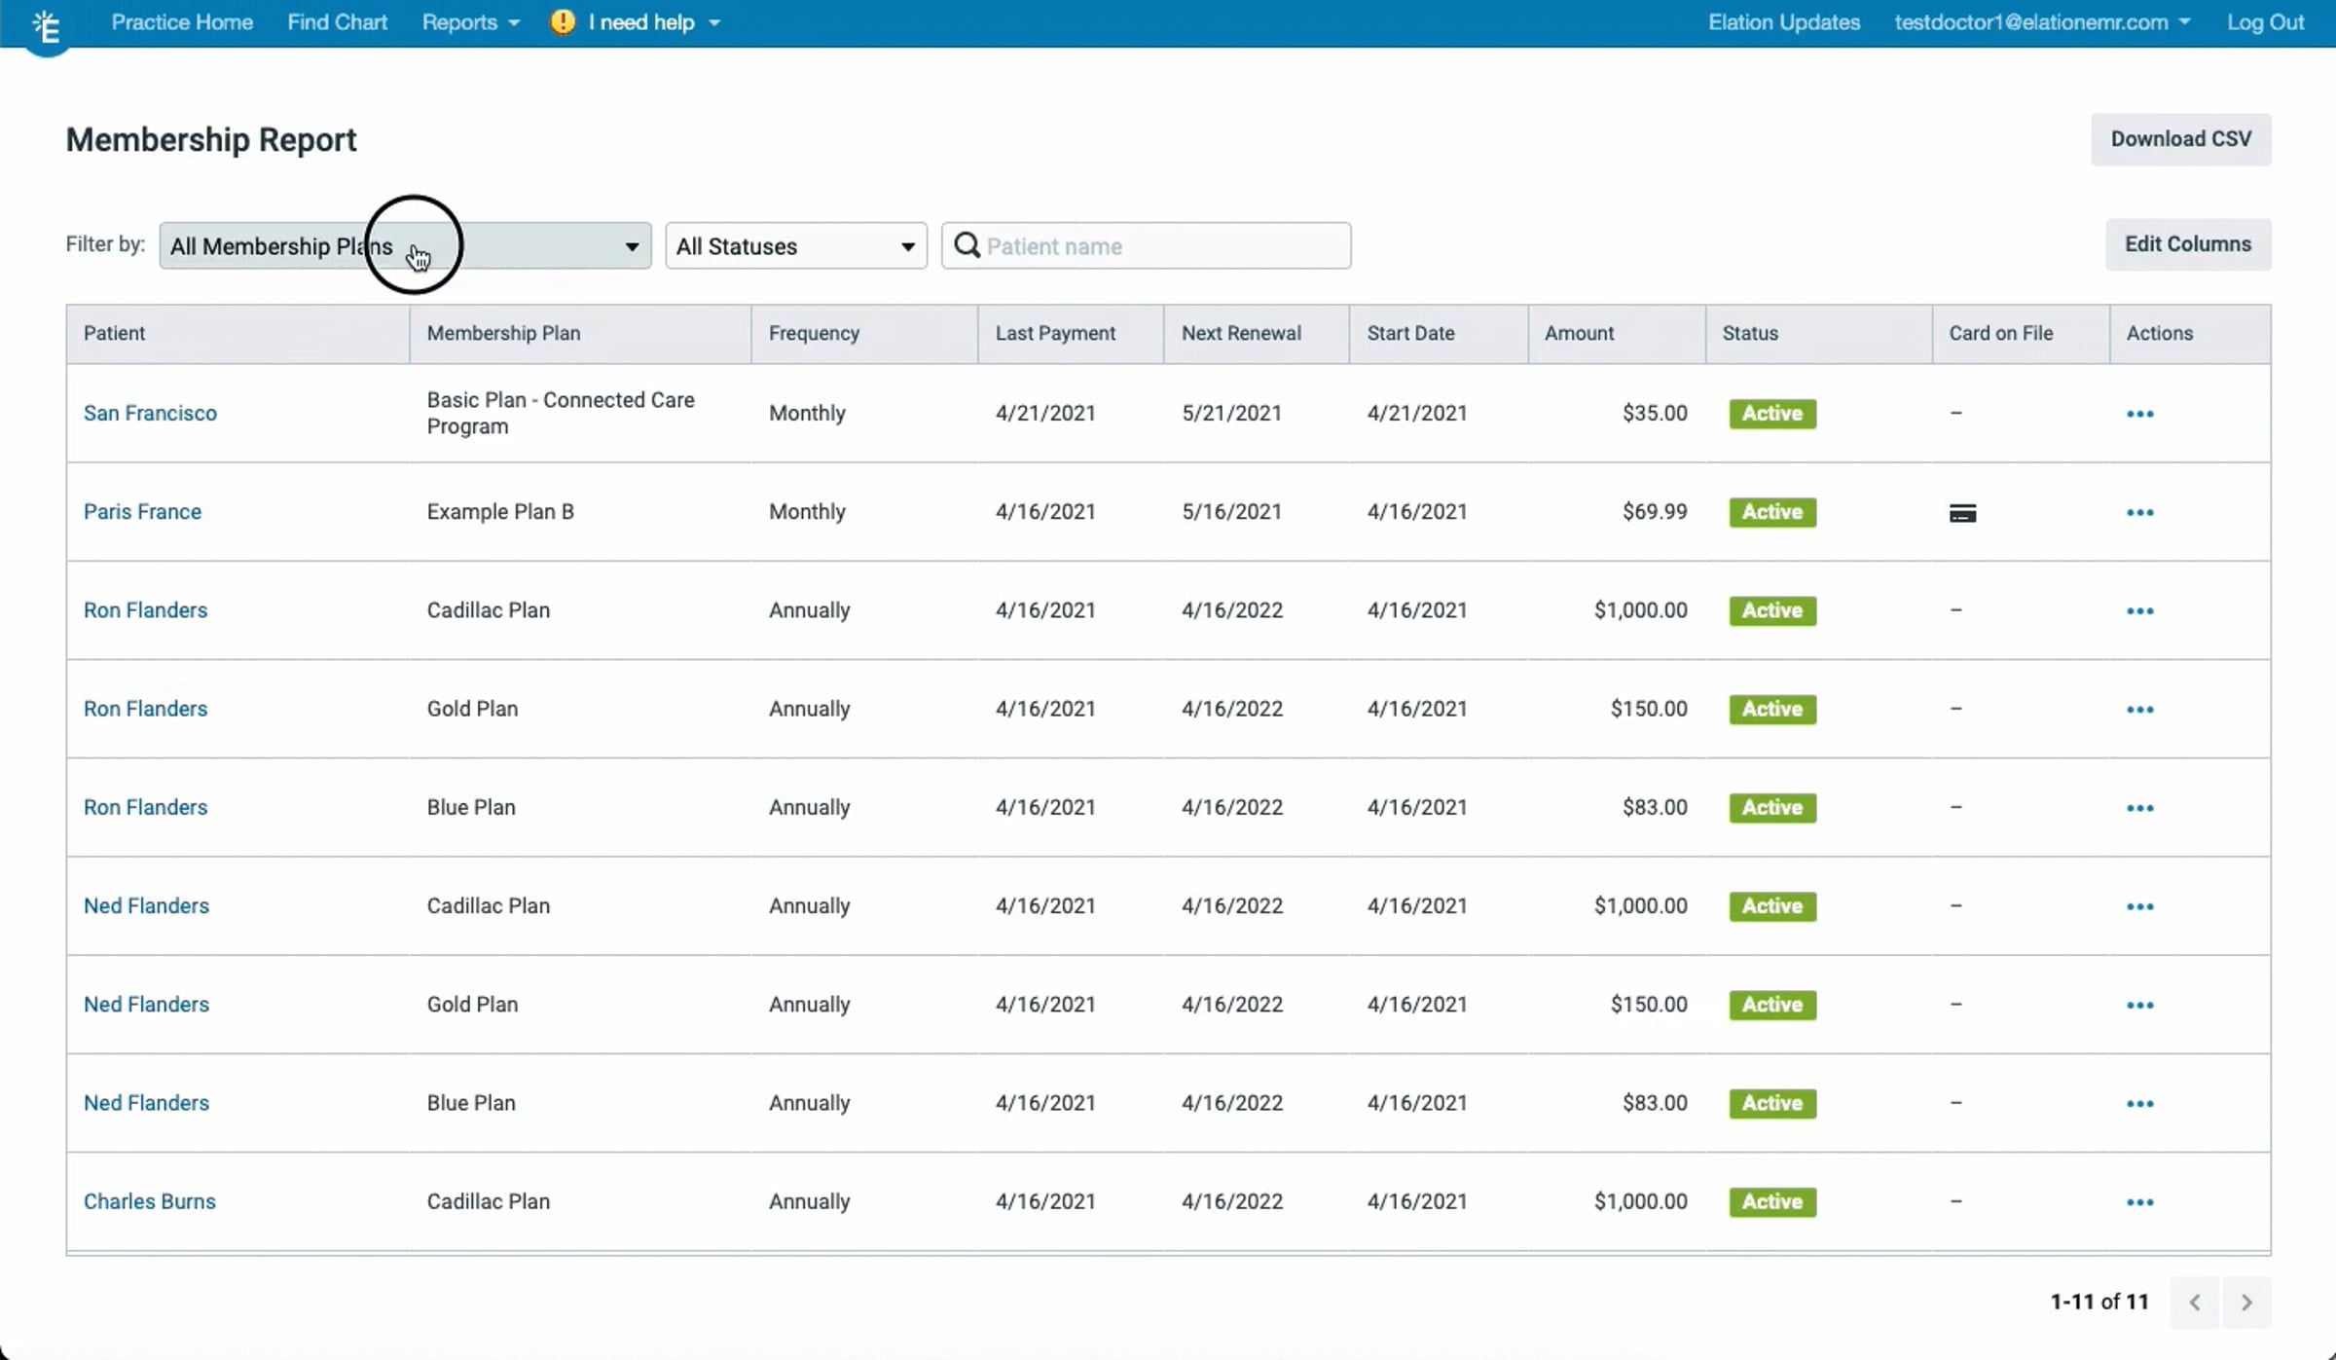This screenshot has height=1360, width=2336.
Task: Open actions menu for Charles Burns row
Action: tap(2139, 1202)
